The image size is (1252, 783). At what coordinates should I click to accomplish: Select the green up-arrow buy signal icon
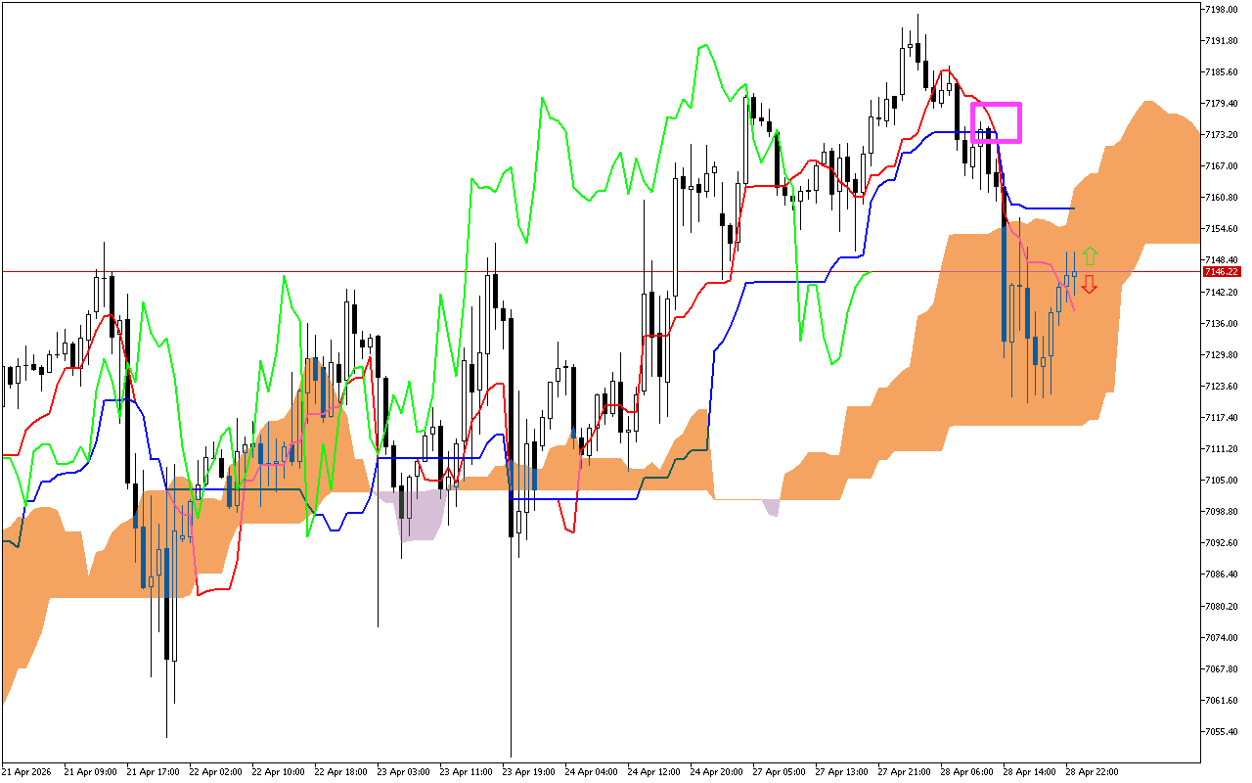(1091, 254)
